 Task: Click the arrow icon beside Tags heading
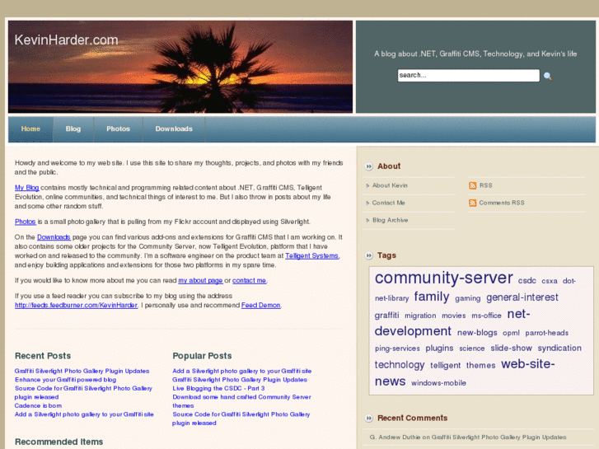368,255
